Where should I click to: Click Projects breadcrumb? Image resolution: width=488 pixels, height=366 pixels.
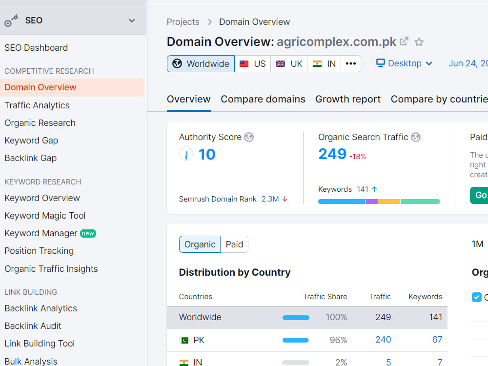point(183,22)
